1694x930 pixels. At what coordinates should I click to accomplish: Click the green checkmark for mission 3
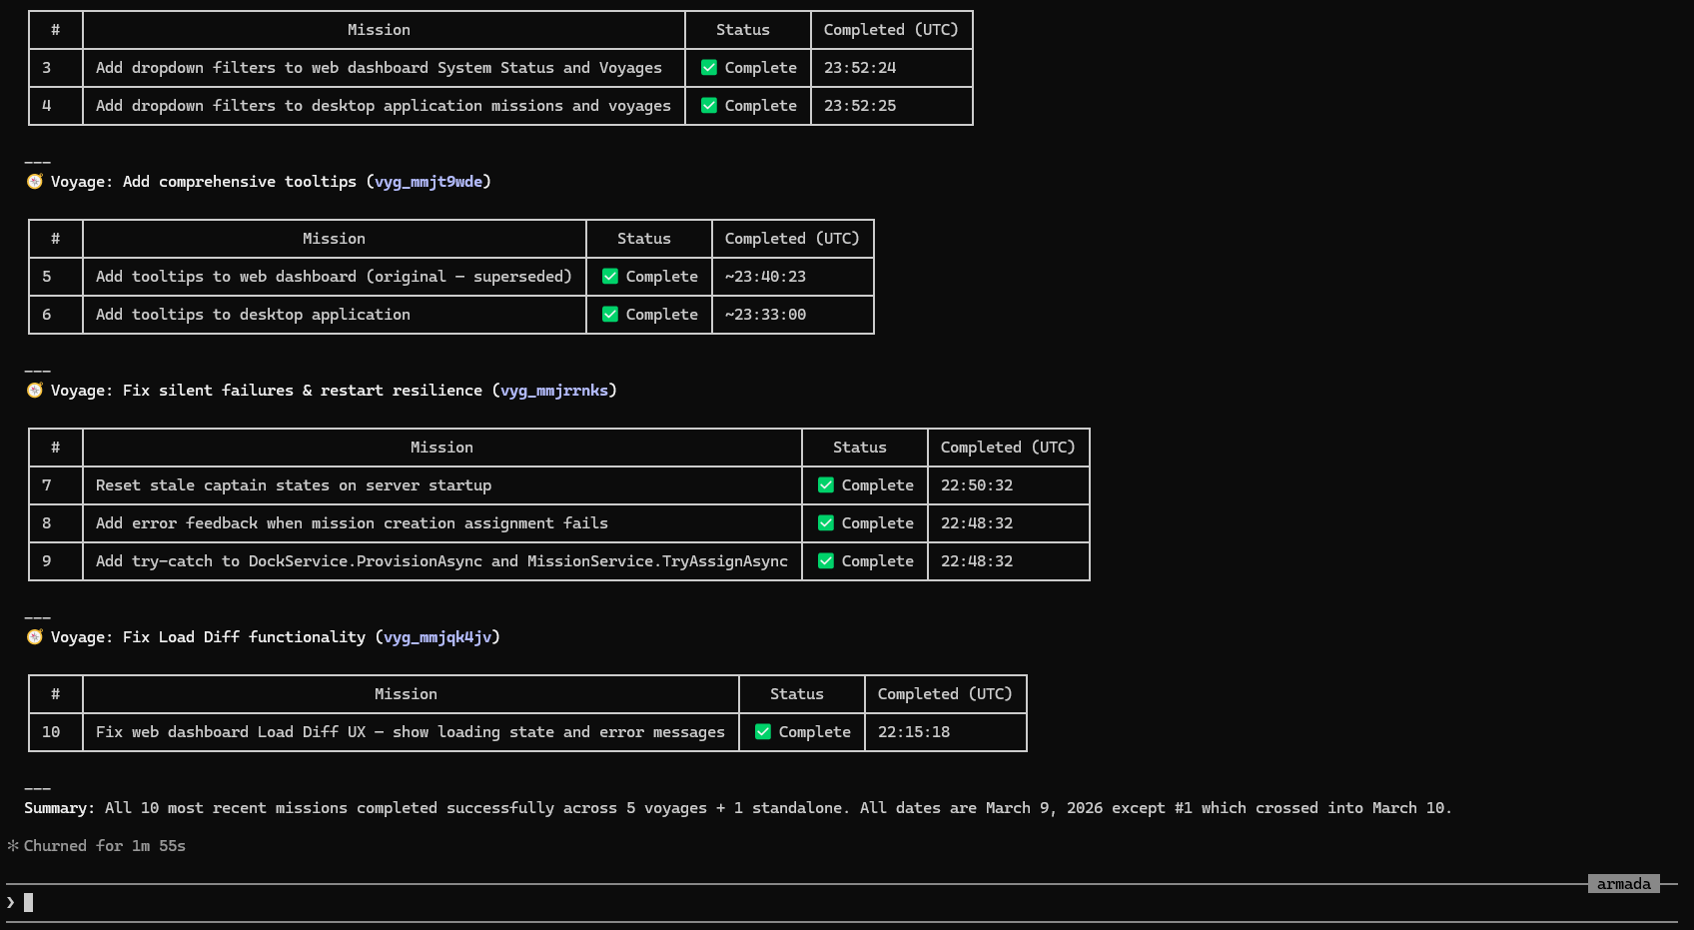click(x=708, y=67)
